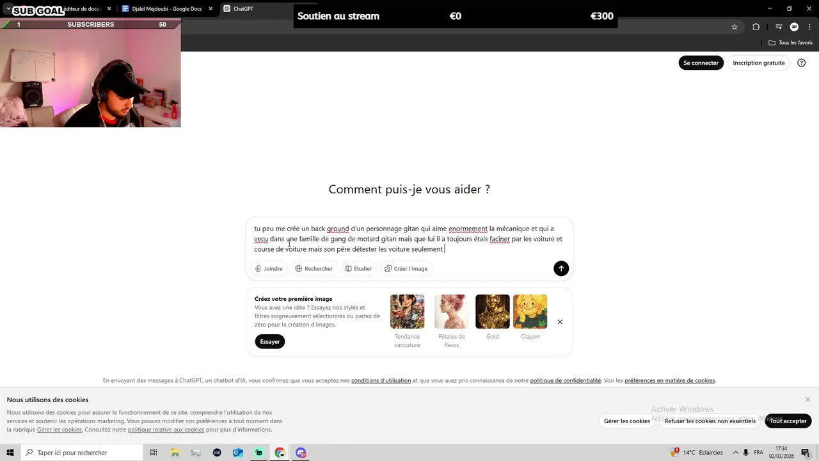Open the media controls icon in Chrome
Viewport: 819px width, 461px height.
click(779, 27)
